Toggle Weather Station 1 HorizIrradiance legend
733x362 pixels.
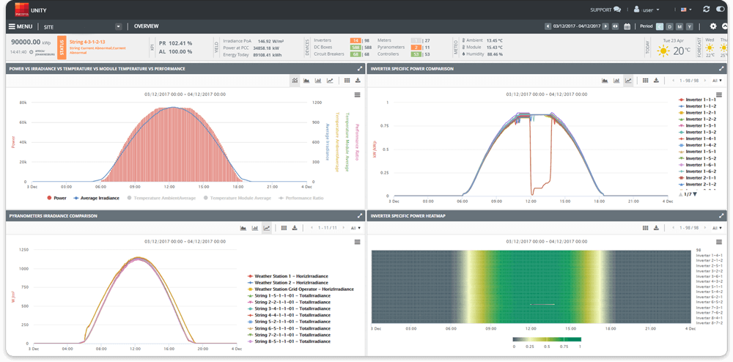(287, 276)
